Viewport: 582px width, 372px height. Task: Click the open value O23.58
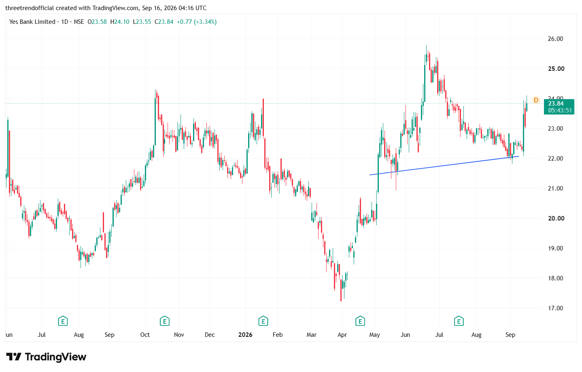coord(97,22)
